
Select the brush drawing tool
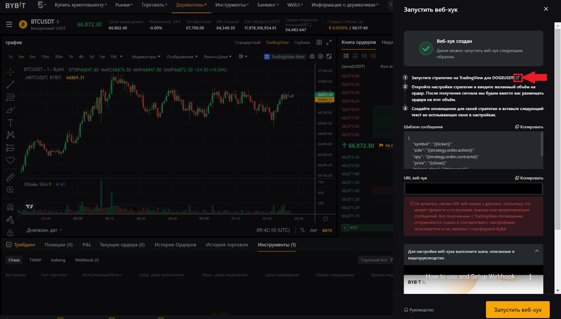click(11, 110)
